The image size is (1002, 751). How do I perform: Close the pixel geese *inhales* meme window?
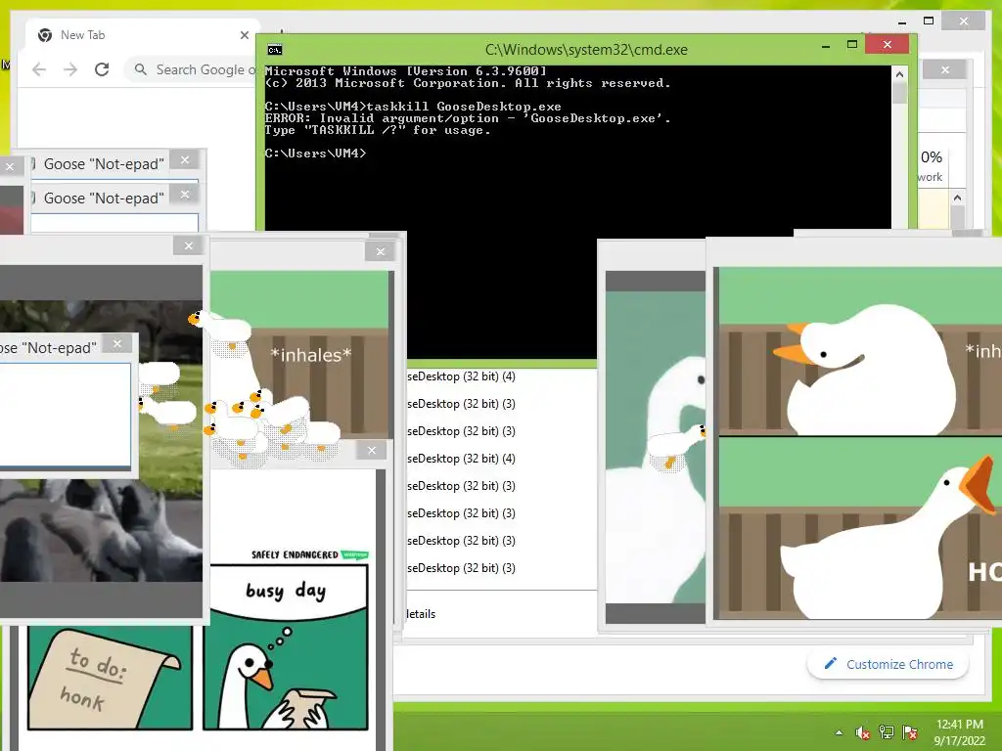(381, 251)
